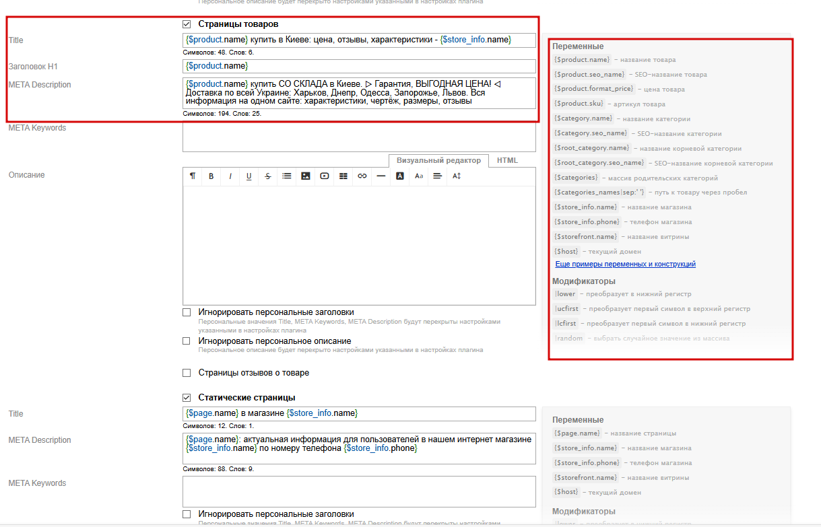Click the |lower modifier in the product panel
821x527 pixels.
click(566, 294)
